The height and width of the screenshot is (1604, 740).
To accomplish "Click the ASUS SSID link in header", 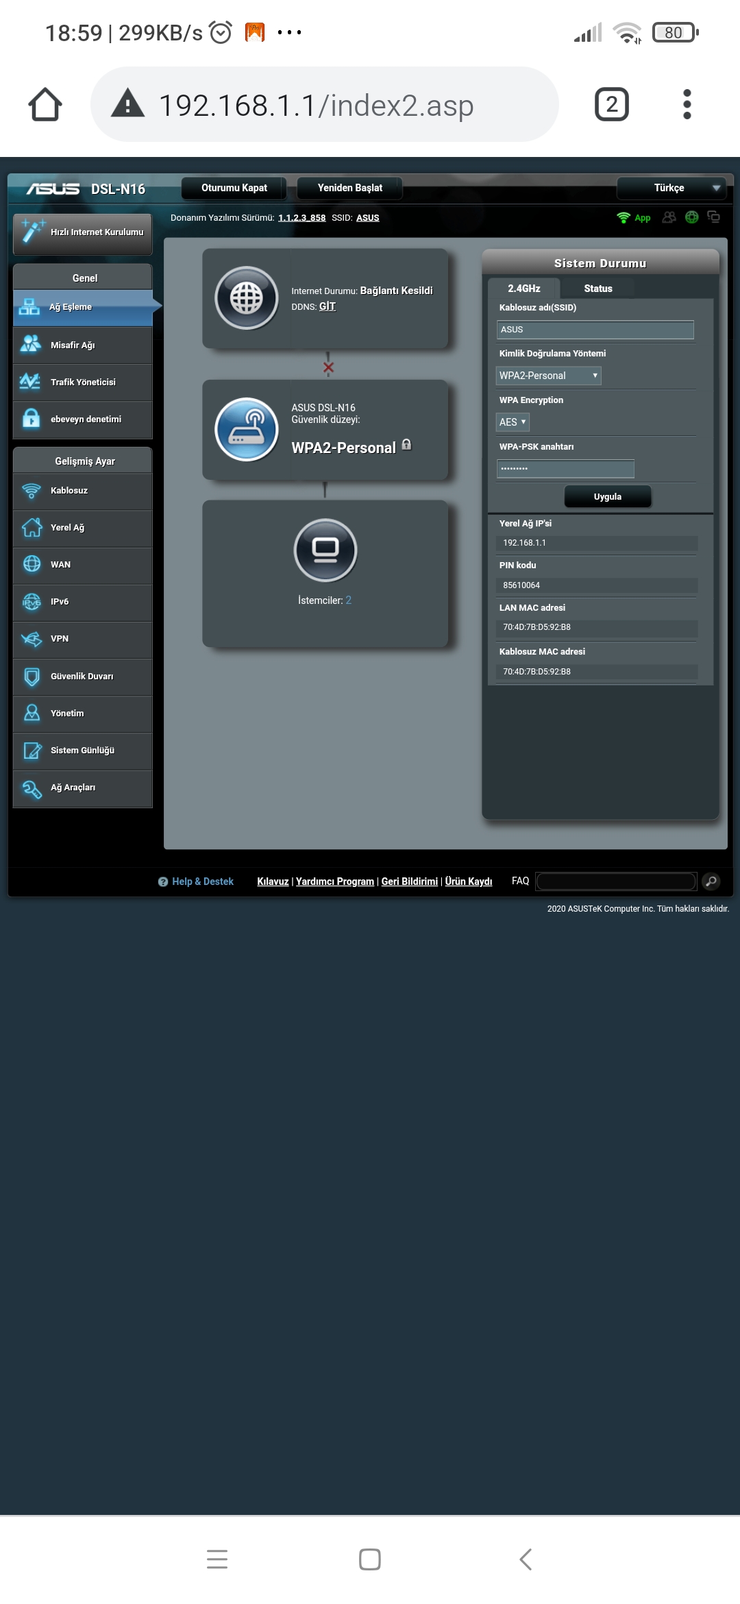I will pos(368,218).
